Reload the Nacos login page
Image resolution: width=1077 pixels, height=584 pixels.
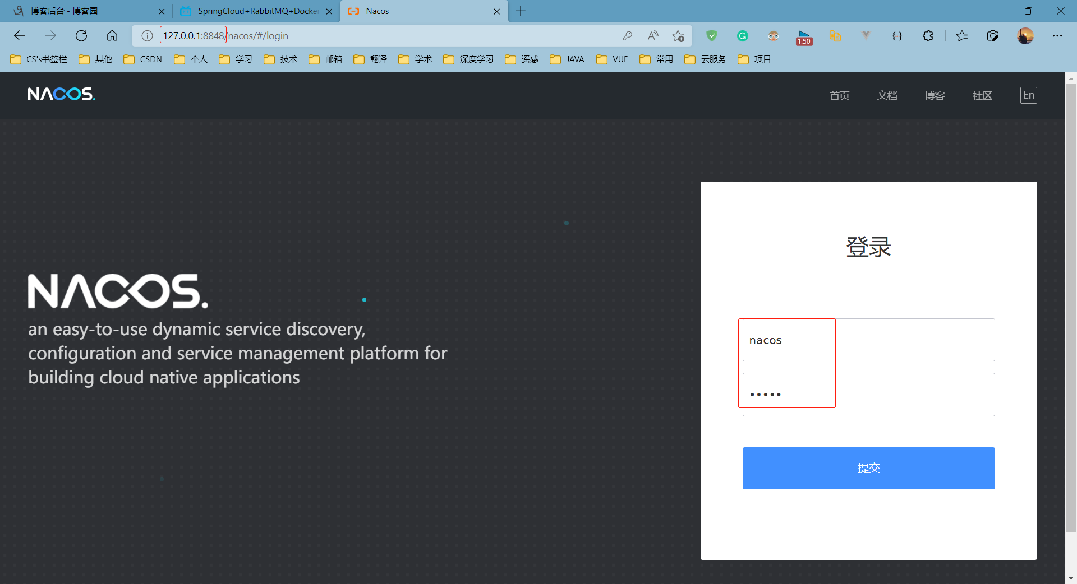(81, 36)
